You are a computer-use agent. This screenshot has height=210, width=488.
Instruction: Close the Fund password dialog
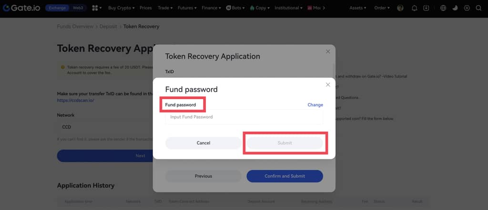[328, 85]
